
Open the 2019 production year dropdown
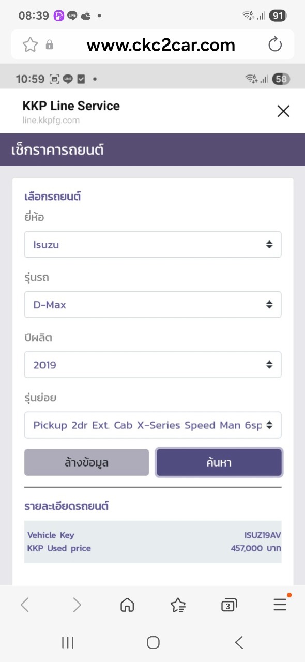[x=153, y=365]
